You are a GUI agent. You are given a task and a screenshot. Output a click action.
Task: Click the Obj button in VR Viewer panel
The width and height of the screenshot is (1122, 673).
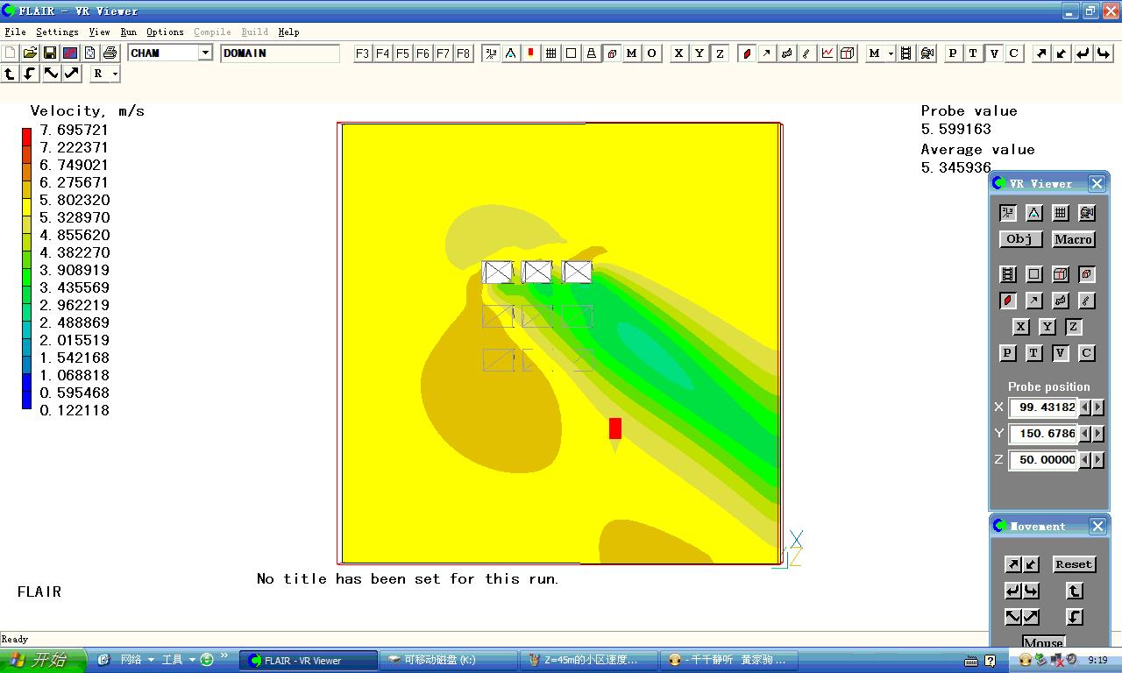(1019, 239)
